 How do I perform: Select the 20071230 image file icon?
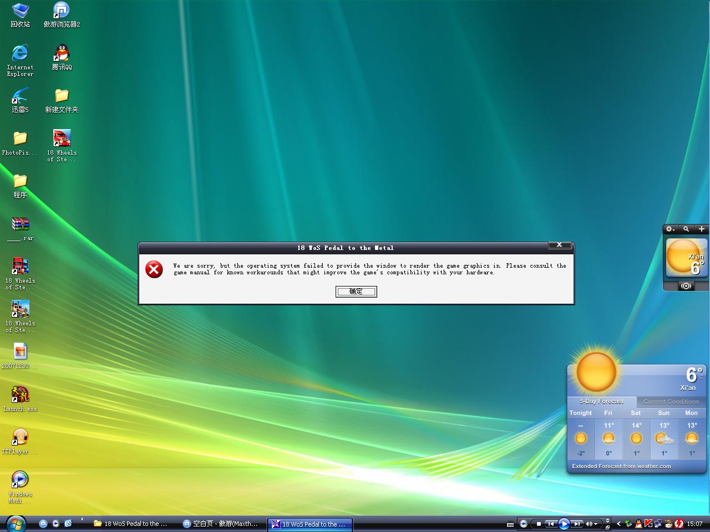[20, 356]
